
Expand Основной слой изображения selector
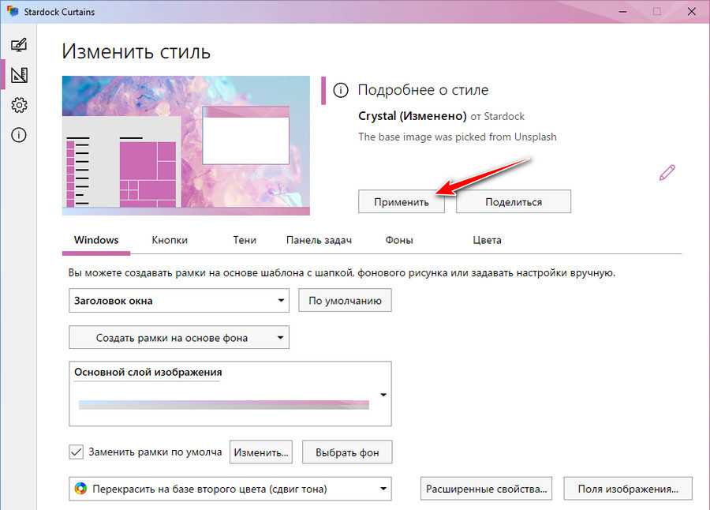click(383, 395)
